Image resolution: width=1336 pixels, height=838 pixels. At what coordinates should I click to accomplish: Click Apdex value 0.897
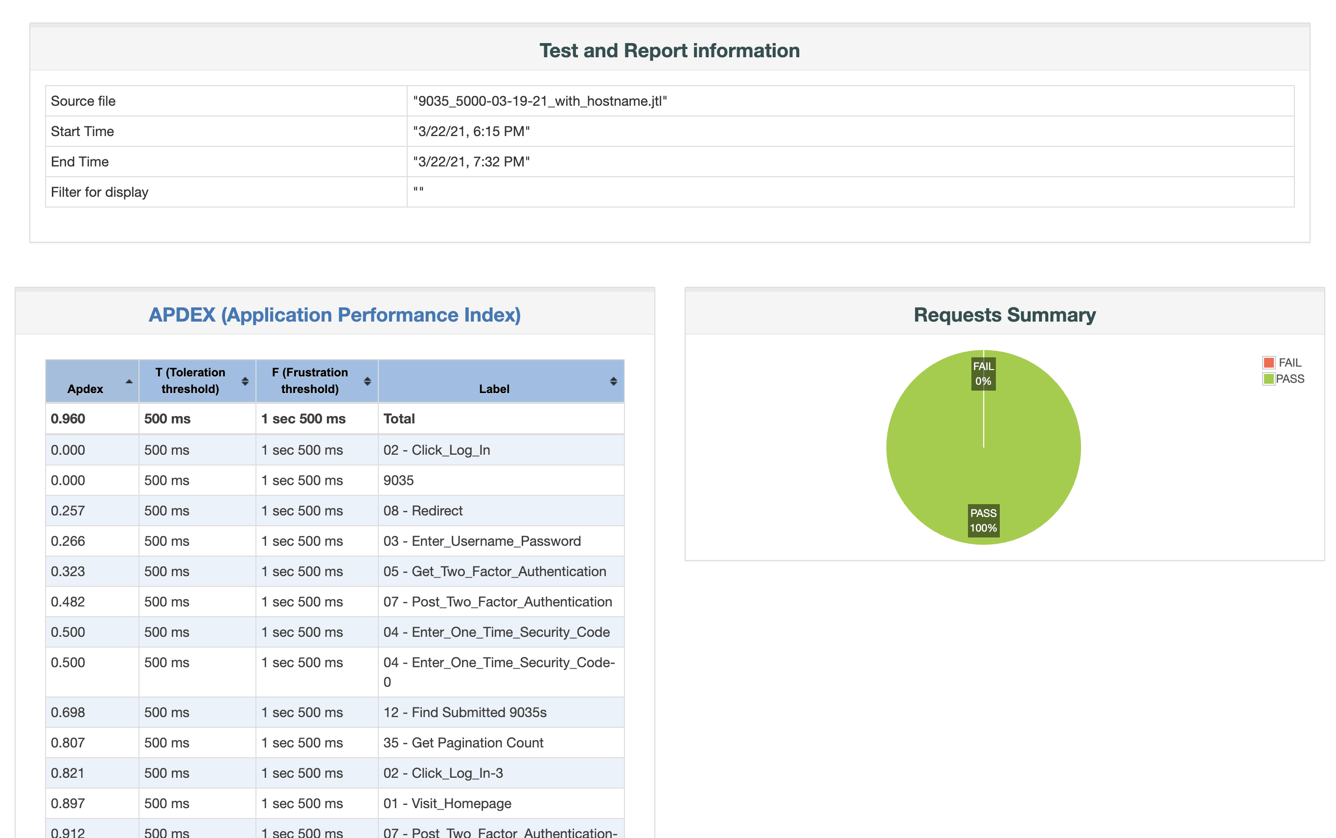(68, 804)
